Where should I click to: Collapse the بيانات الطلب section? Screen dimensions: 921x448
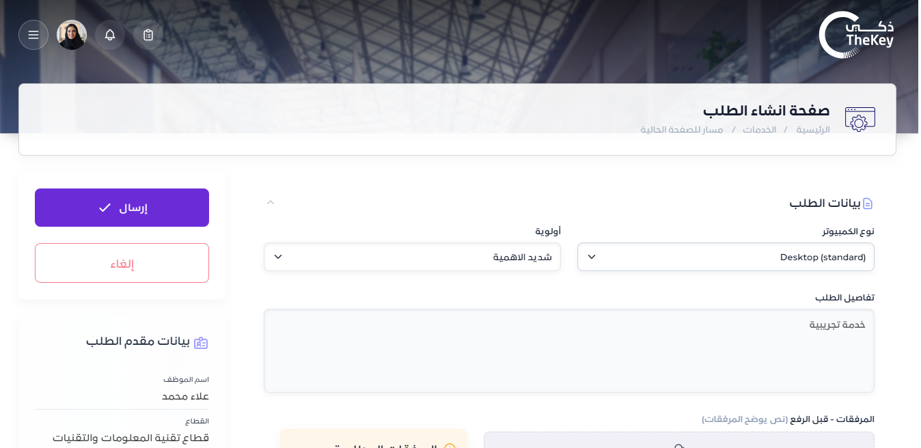(271, 202)
